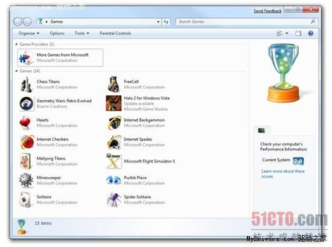Expand the address bar history dropdown arrow

tap(158, 22)
